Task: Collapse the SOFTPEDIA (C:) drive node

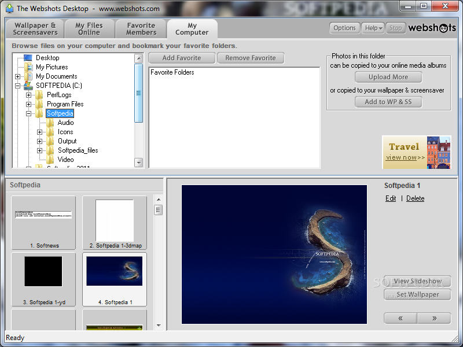Action: (18, 86)
